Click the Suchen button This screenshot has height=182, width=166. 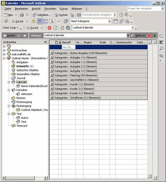pos(61,15)
